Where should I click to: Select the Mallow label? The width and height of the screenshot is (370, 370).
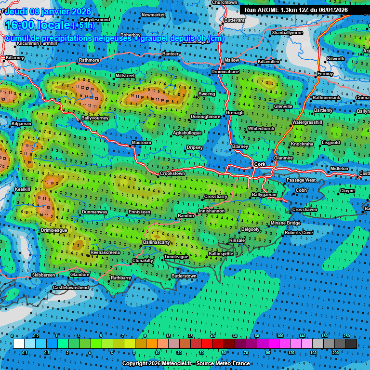(232, 60)
